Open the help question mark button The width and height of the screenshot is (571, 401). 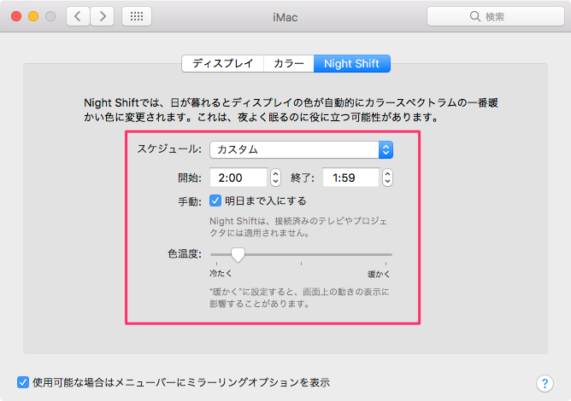pos(544,383)
